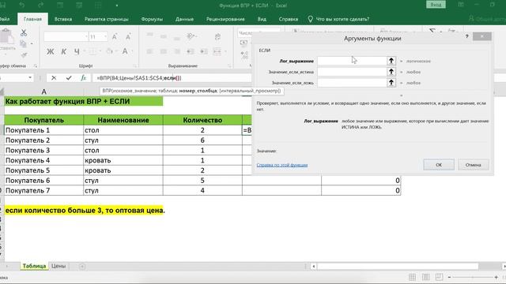Click the zoom out minus icon

[x=450, y=277]
